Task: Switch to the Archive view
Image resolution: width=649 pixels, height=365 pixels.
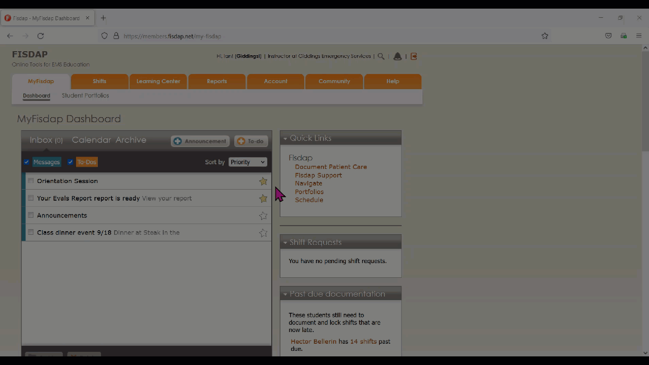Action: pos(131,140)
